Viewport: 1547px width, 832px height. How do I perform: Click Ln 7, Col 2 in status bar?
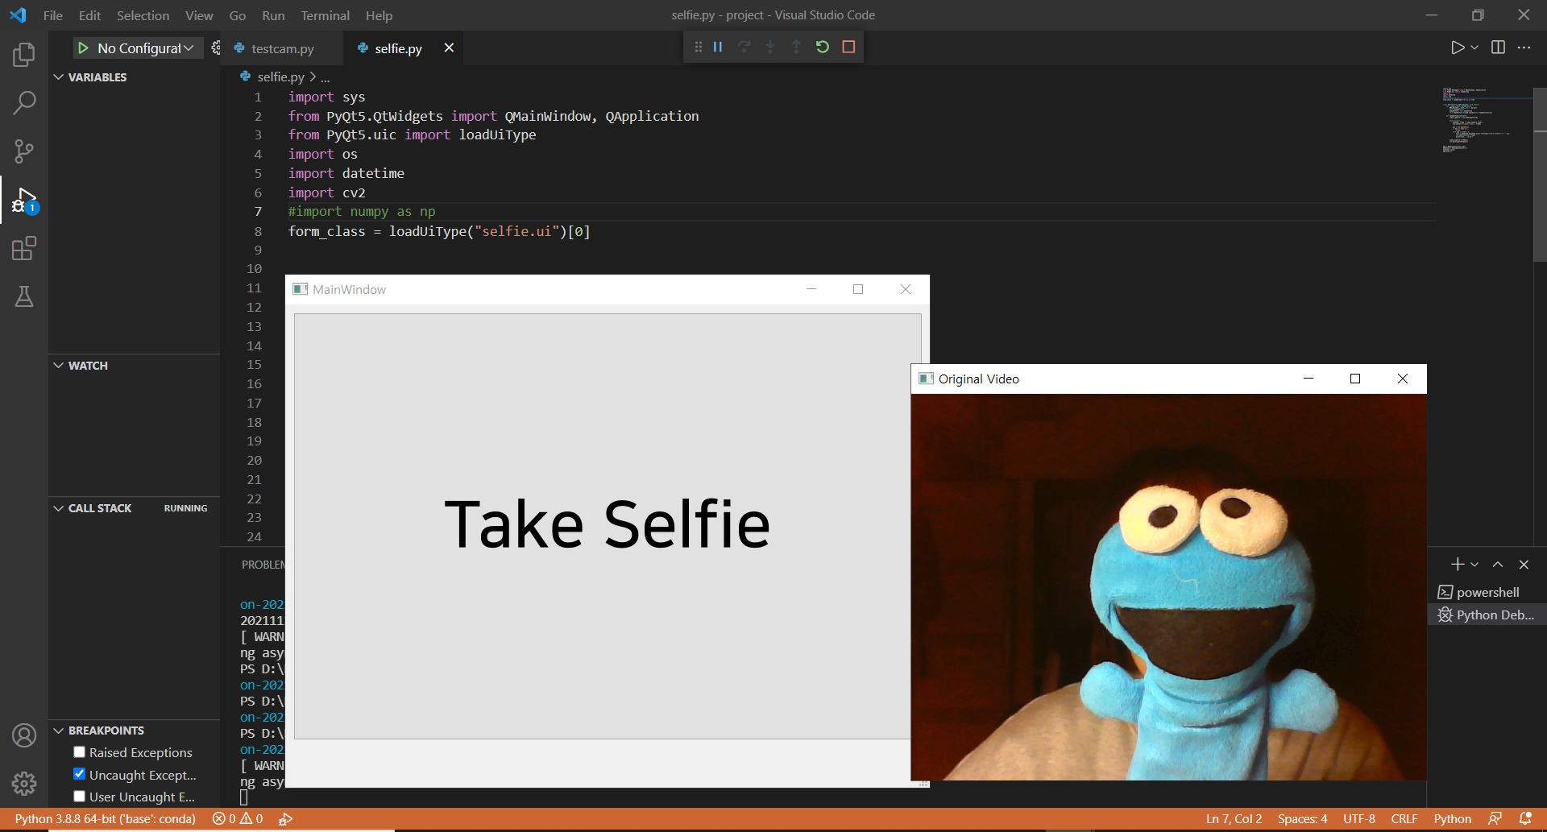tap(1234, 818)
